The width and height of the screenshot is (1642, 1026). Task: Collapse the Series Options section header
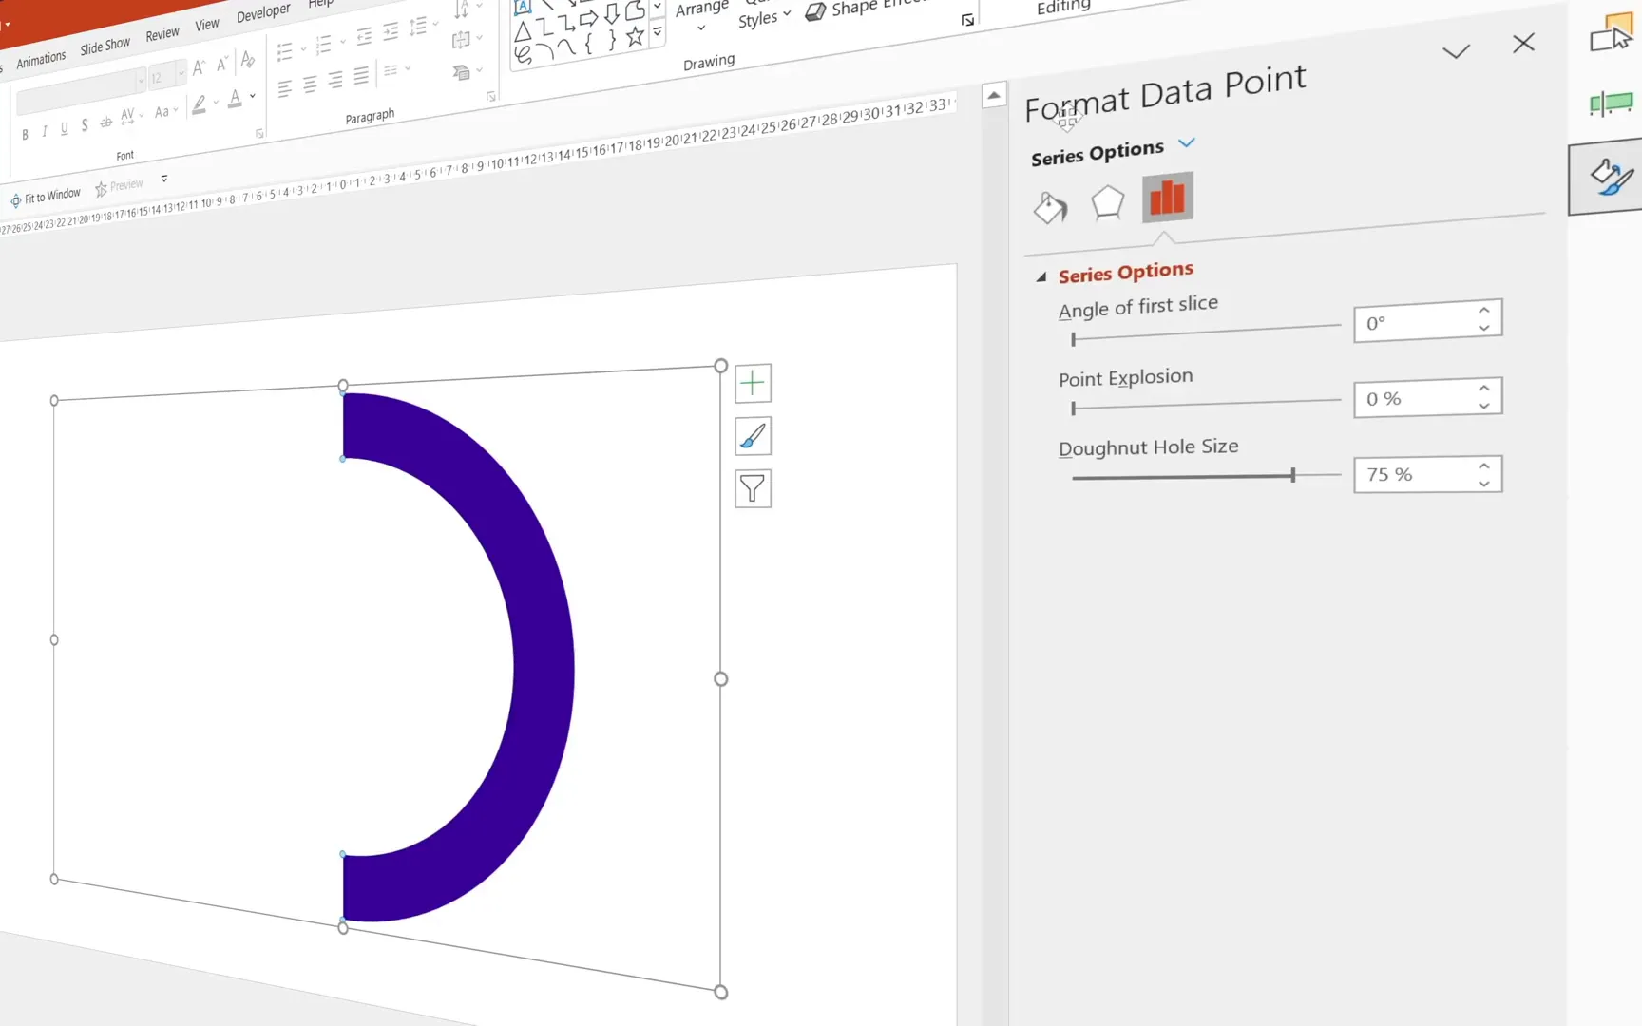tap(1041, 275)
